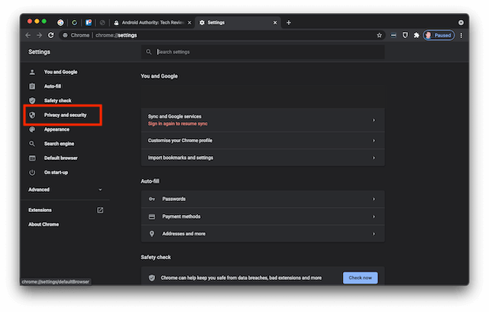Screen dimensions: 489x312
Task: Click the You and Google person icon
Action: 32,72
